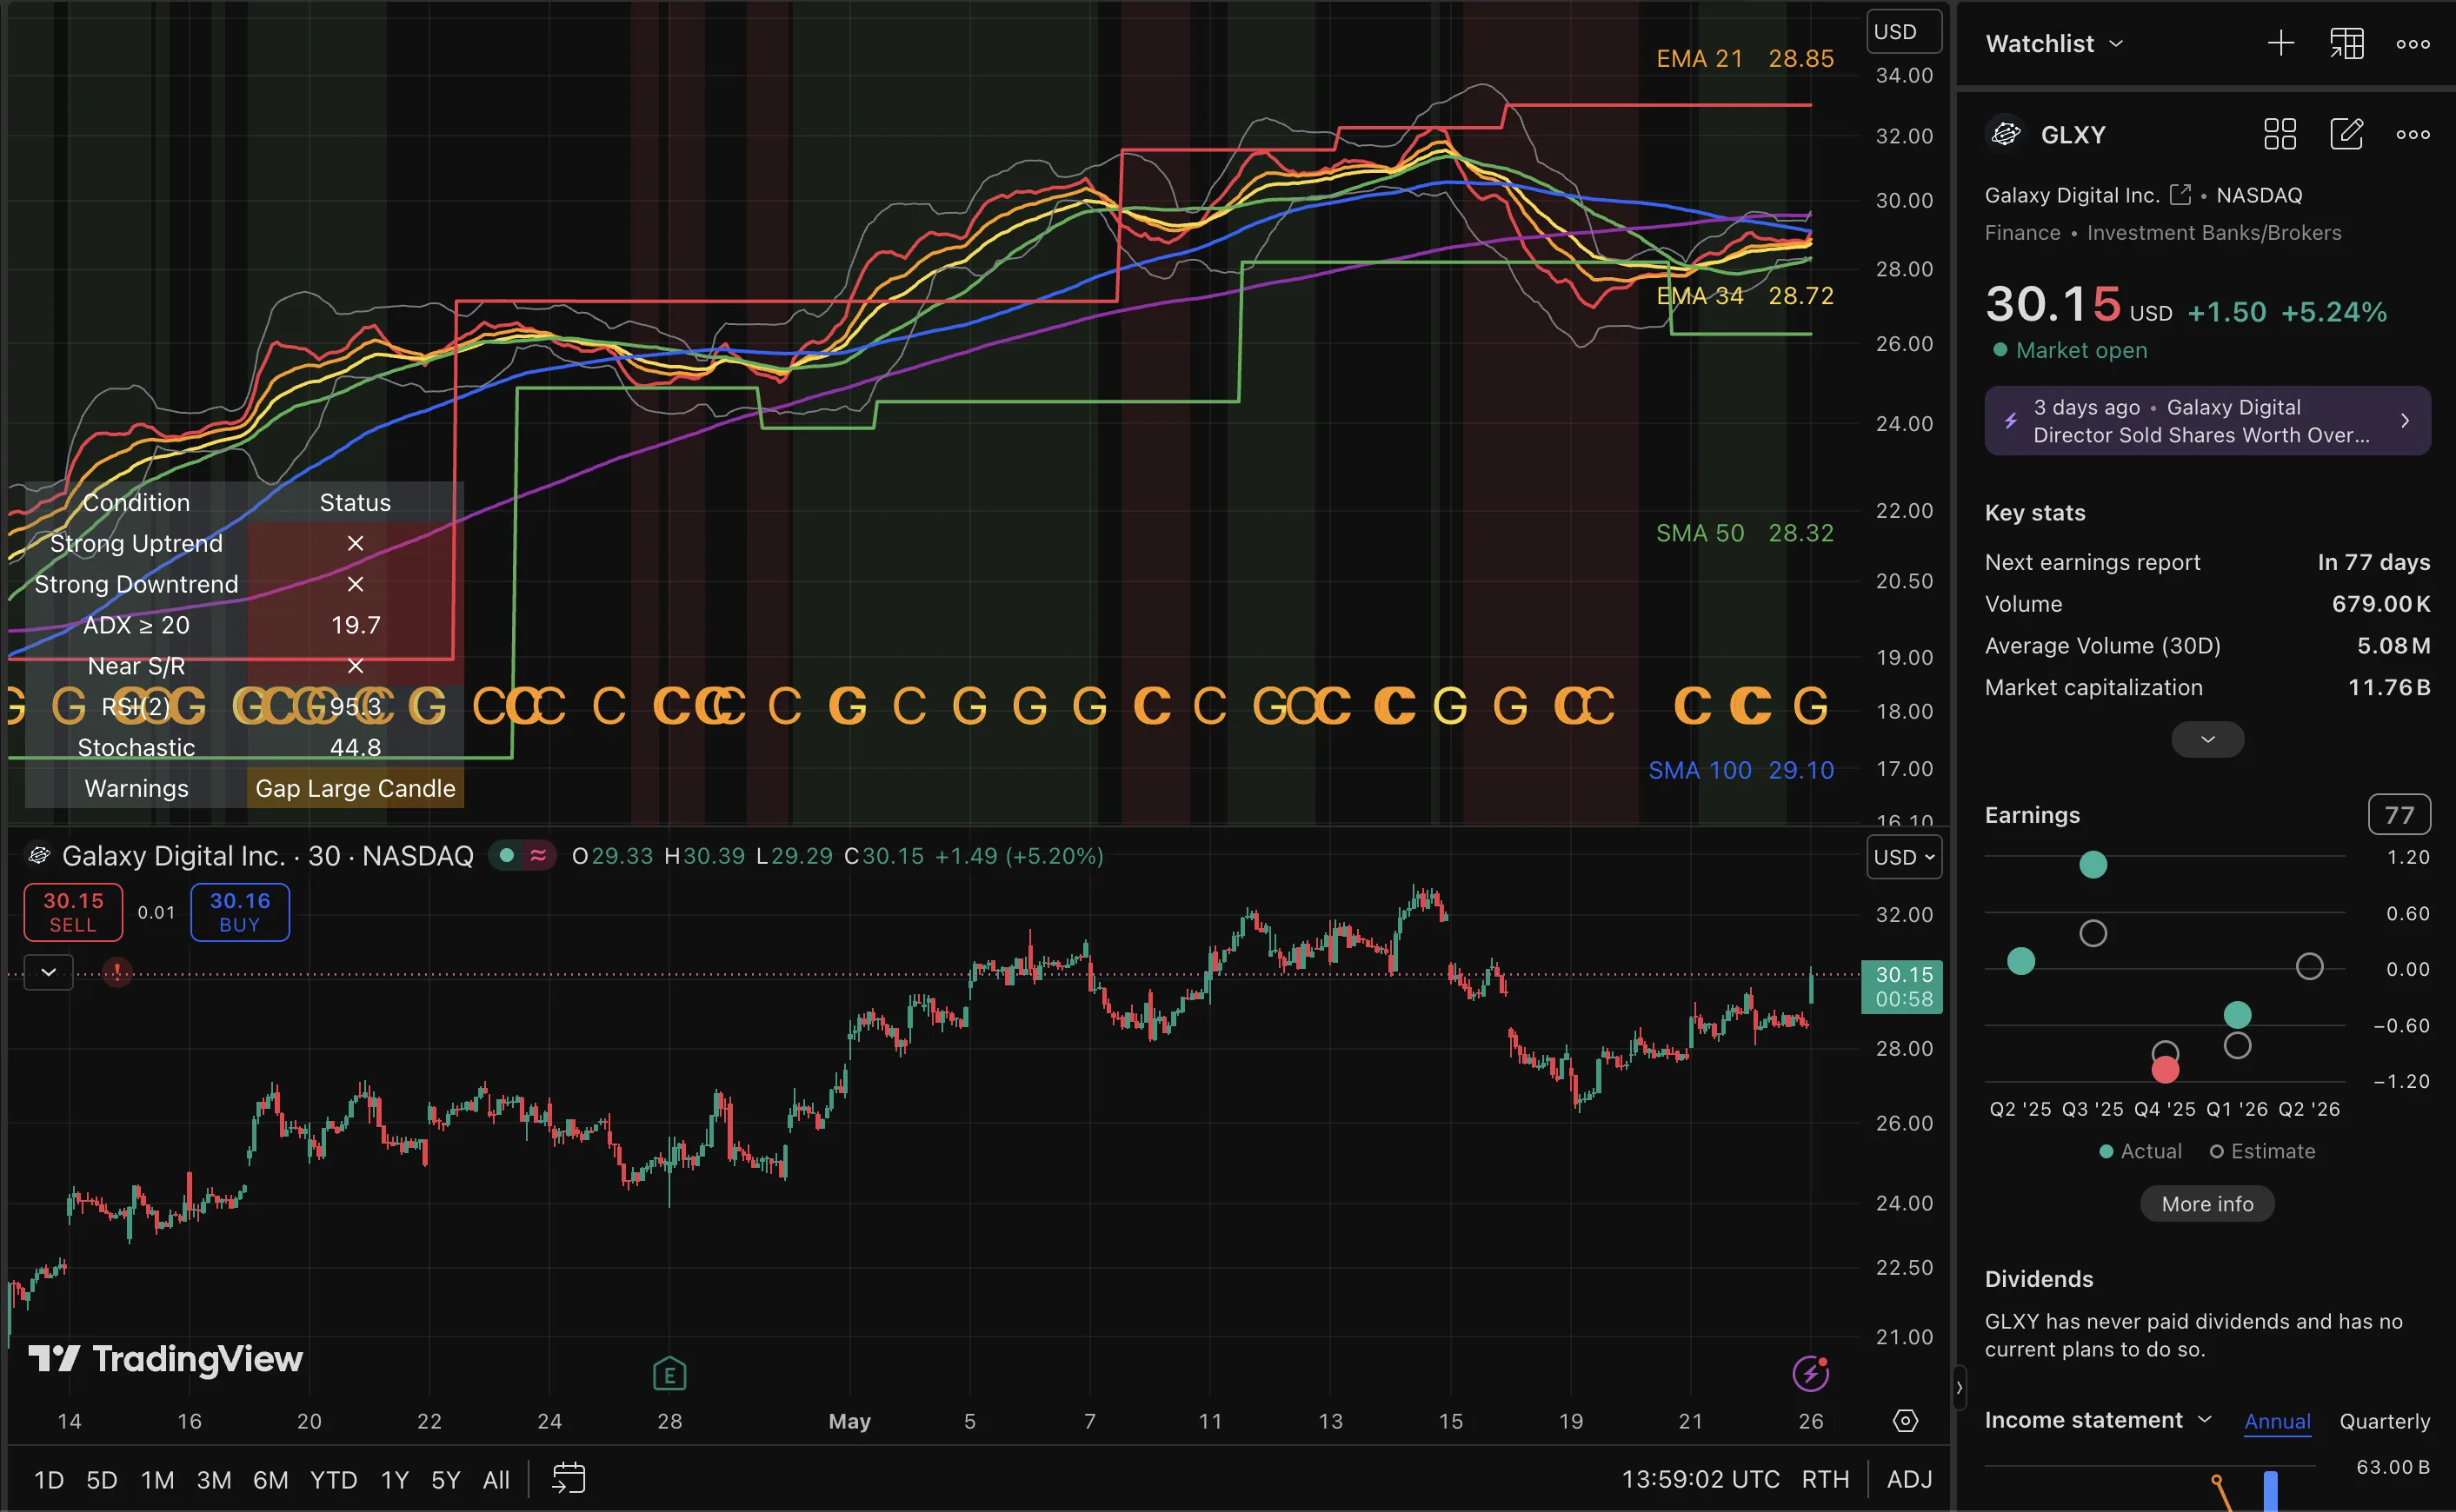Click the Gap Large Candle warning cell
Viewport: 2456px width, 1512px height.
click(x=356, y=788)
